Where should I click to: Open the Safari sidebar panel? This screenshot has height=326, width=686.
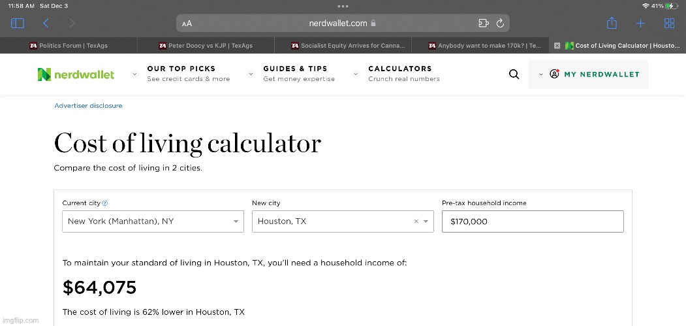tap(18, 24)
